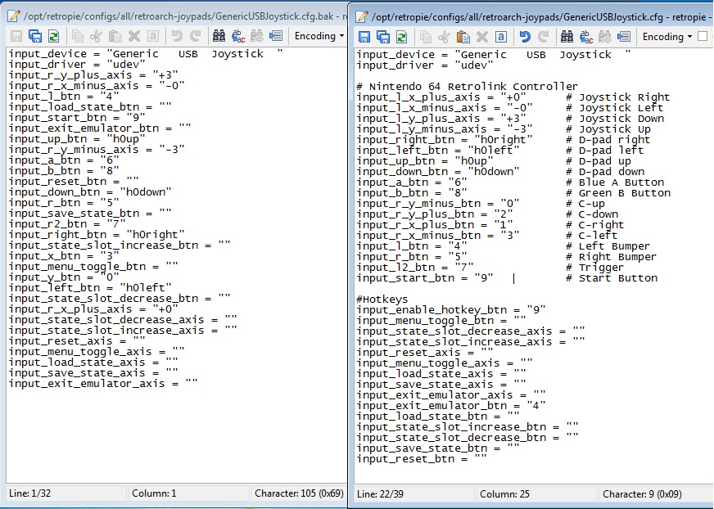Click 'Character: 105 (0x69)' status entry
The image size is (714, 509).
299,493
